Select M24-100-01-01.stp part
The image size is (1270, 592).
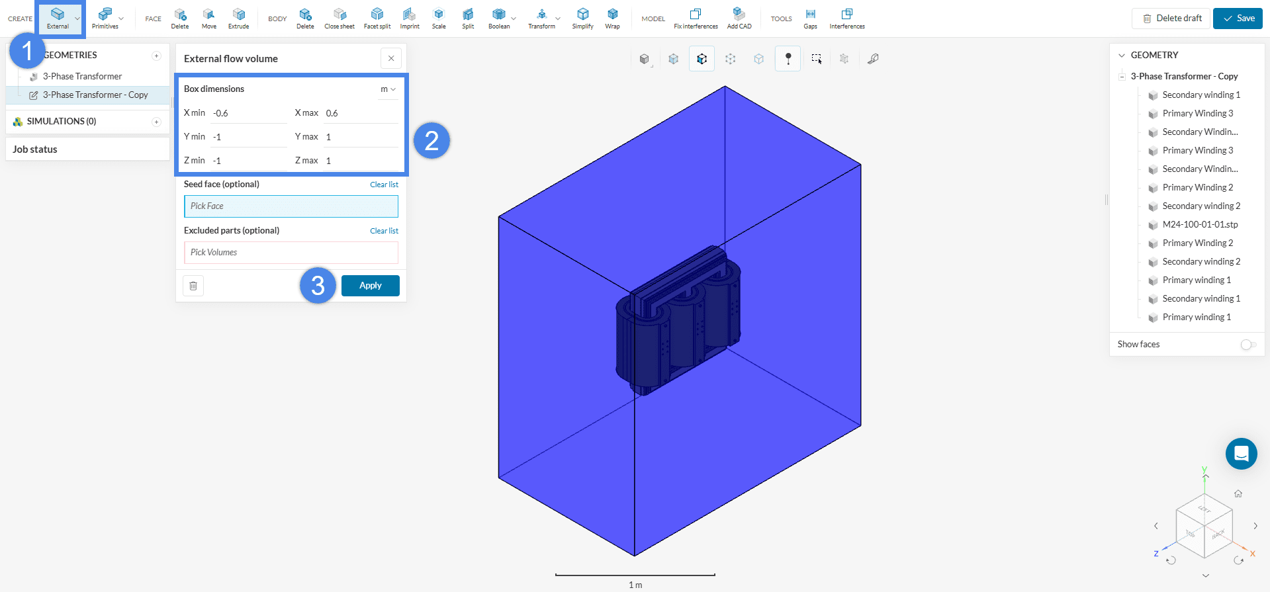pyautogui.click(x=1199, y=225)
